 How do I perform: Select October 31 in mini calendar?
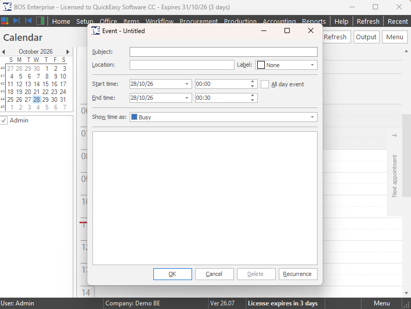tap(63, 100)
